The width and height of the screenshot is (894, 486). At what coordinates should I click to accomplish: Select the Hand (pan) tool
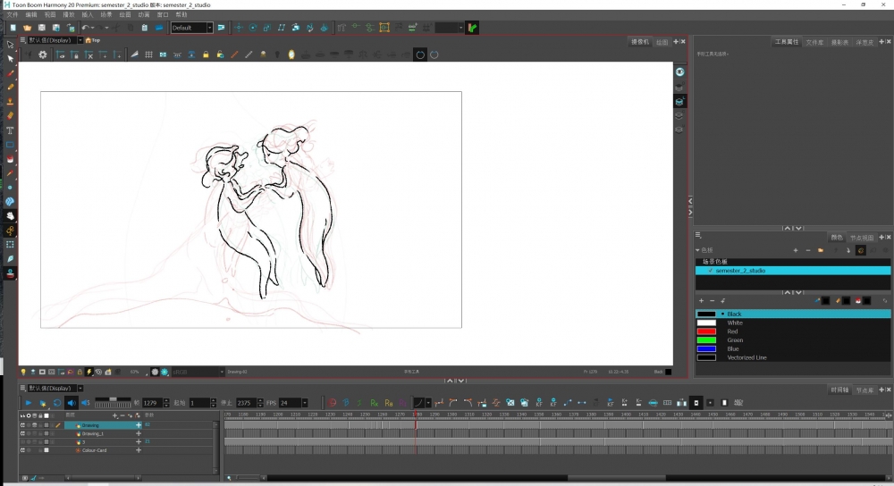tap(10, 216)
